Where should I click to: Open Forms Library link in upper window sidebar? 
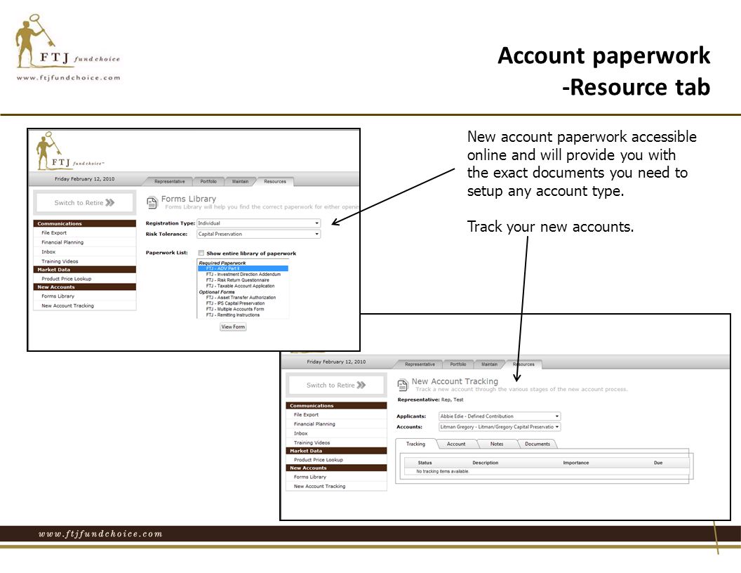[x=58, y=296]
